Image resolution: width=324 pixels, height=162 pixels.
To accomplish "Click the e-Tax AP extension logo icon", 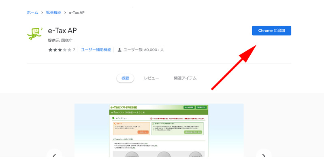I will [x=35, y=34].
